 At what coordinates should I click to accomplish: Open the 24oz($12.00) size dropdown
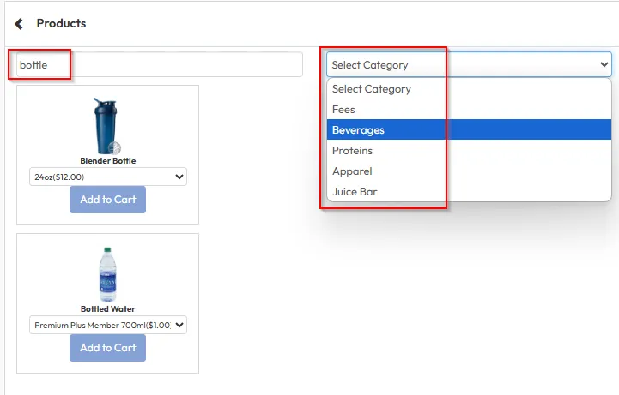click(x=107, y=177)
